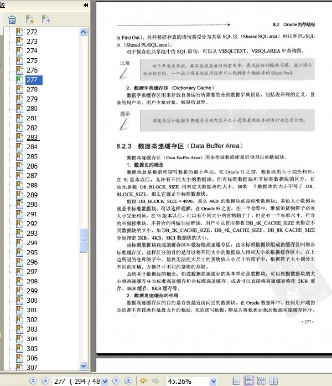The width and height of the screenshot is (332, 386).
Task: Click the bookmark icon beside 300
Action: [19, 300]
